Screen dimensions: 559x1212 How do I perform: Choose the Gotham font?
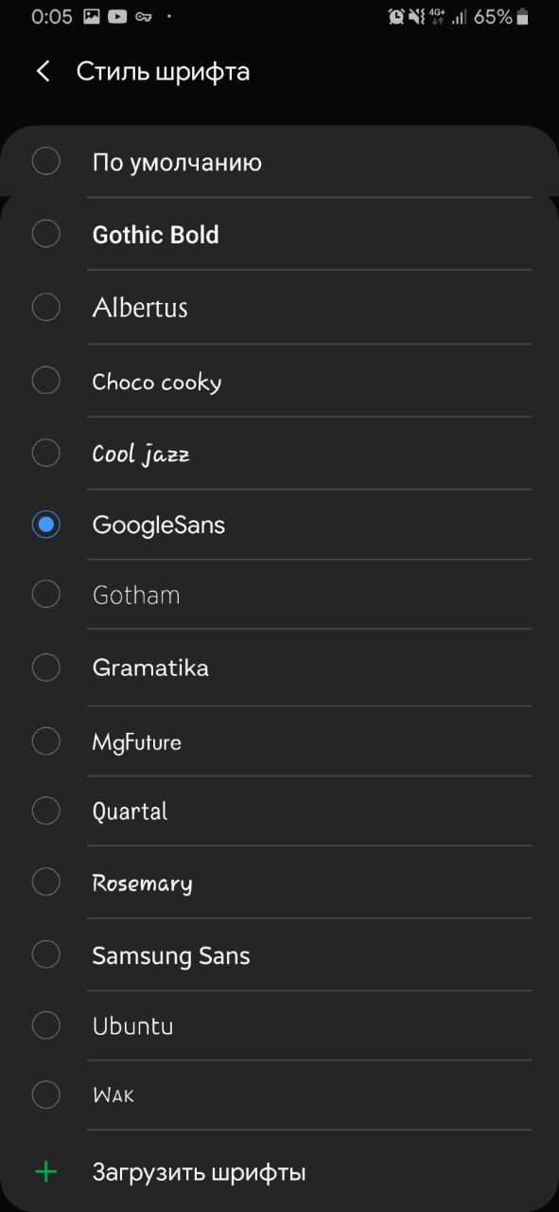pos(279,595)
